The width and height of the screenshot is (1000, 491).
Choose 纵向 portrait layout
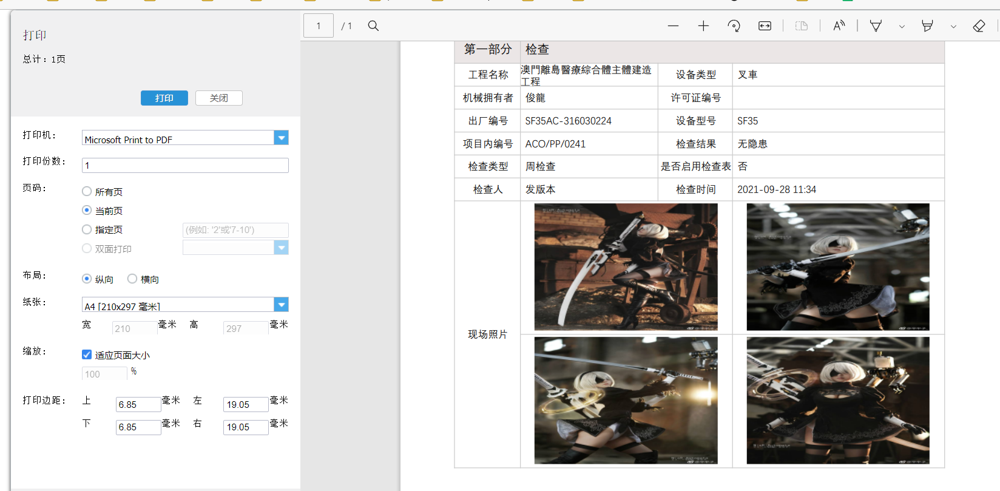point(87,279)
